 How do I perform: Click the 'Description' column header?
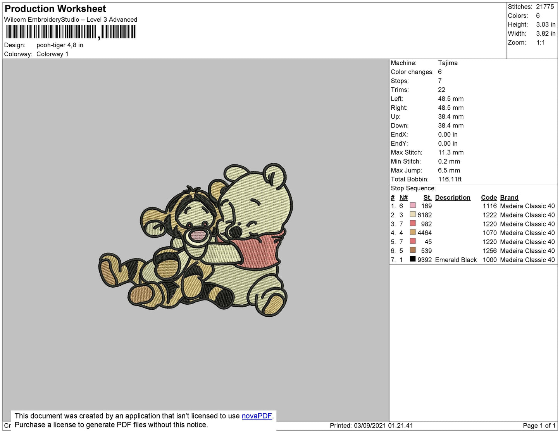click(x=453, y=197)
